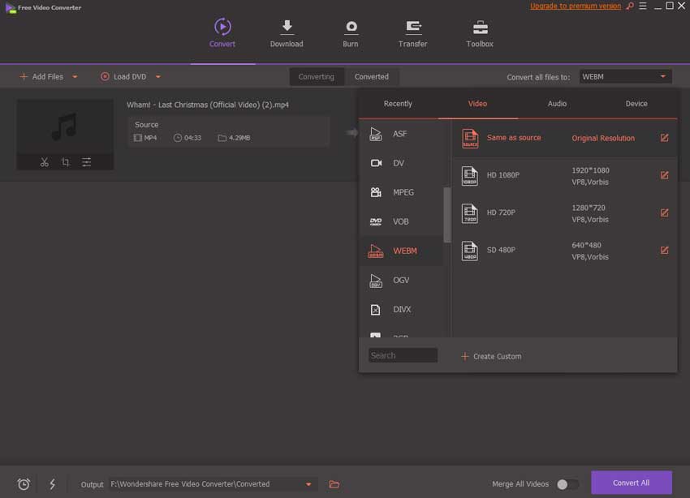Click the format Search field
This screenshot has width=690, height=498.
(x=403, y=355)
